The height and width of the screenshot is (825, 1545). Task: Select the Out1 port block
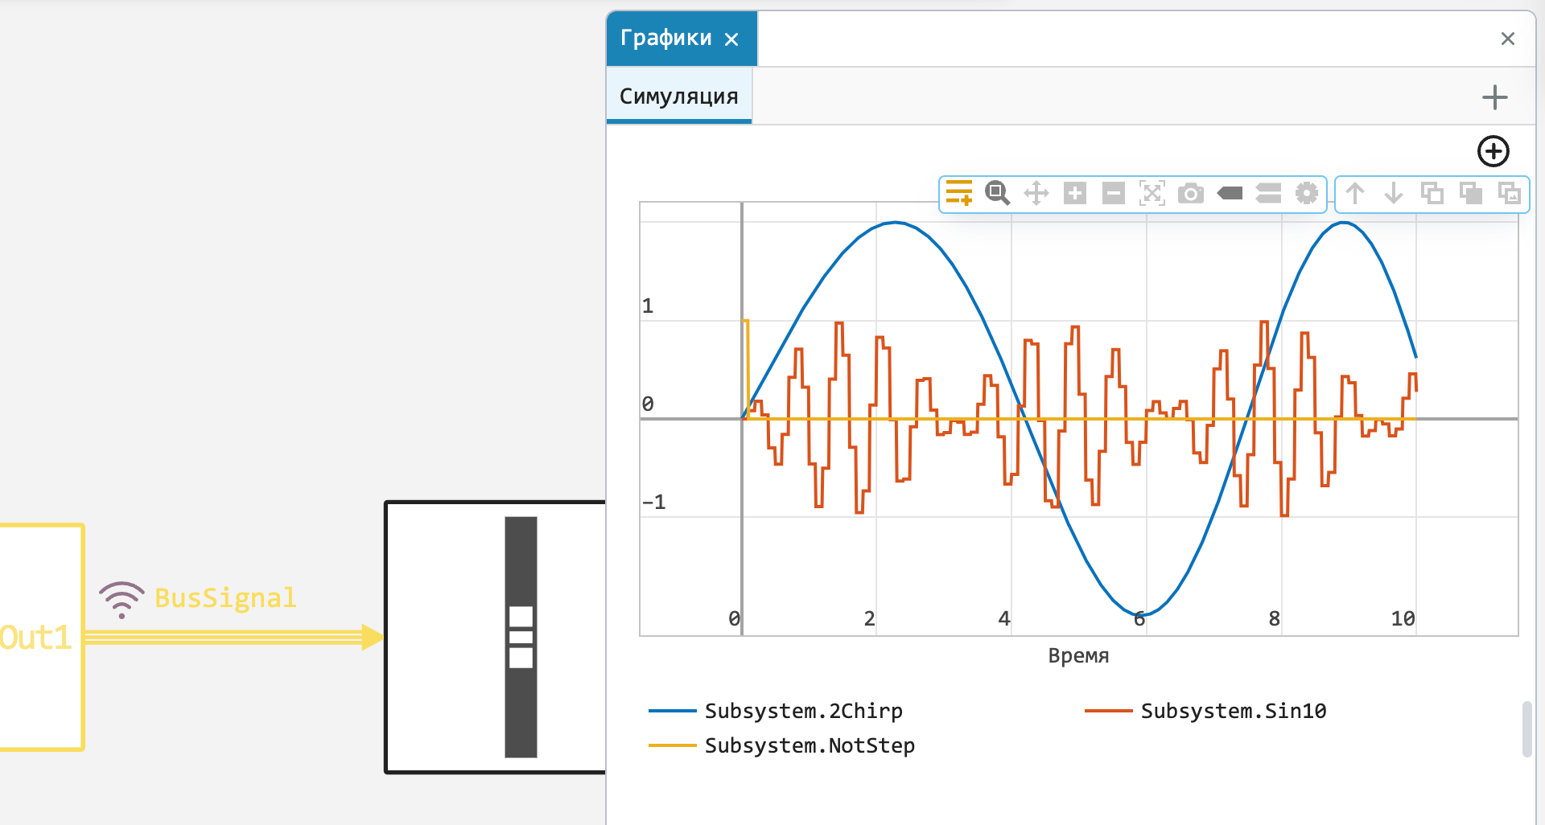tap(40, 637)
